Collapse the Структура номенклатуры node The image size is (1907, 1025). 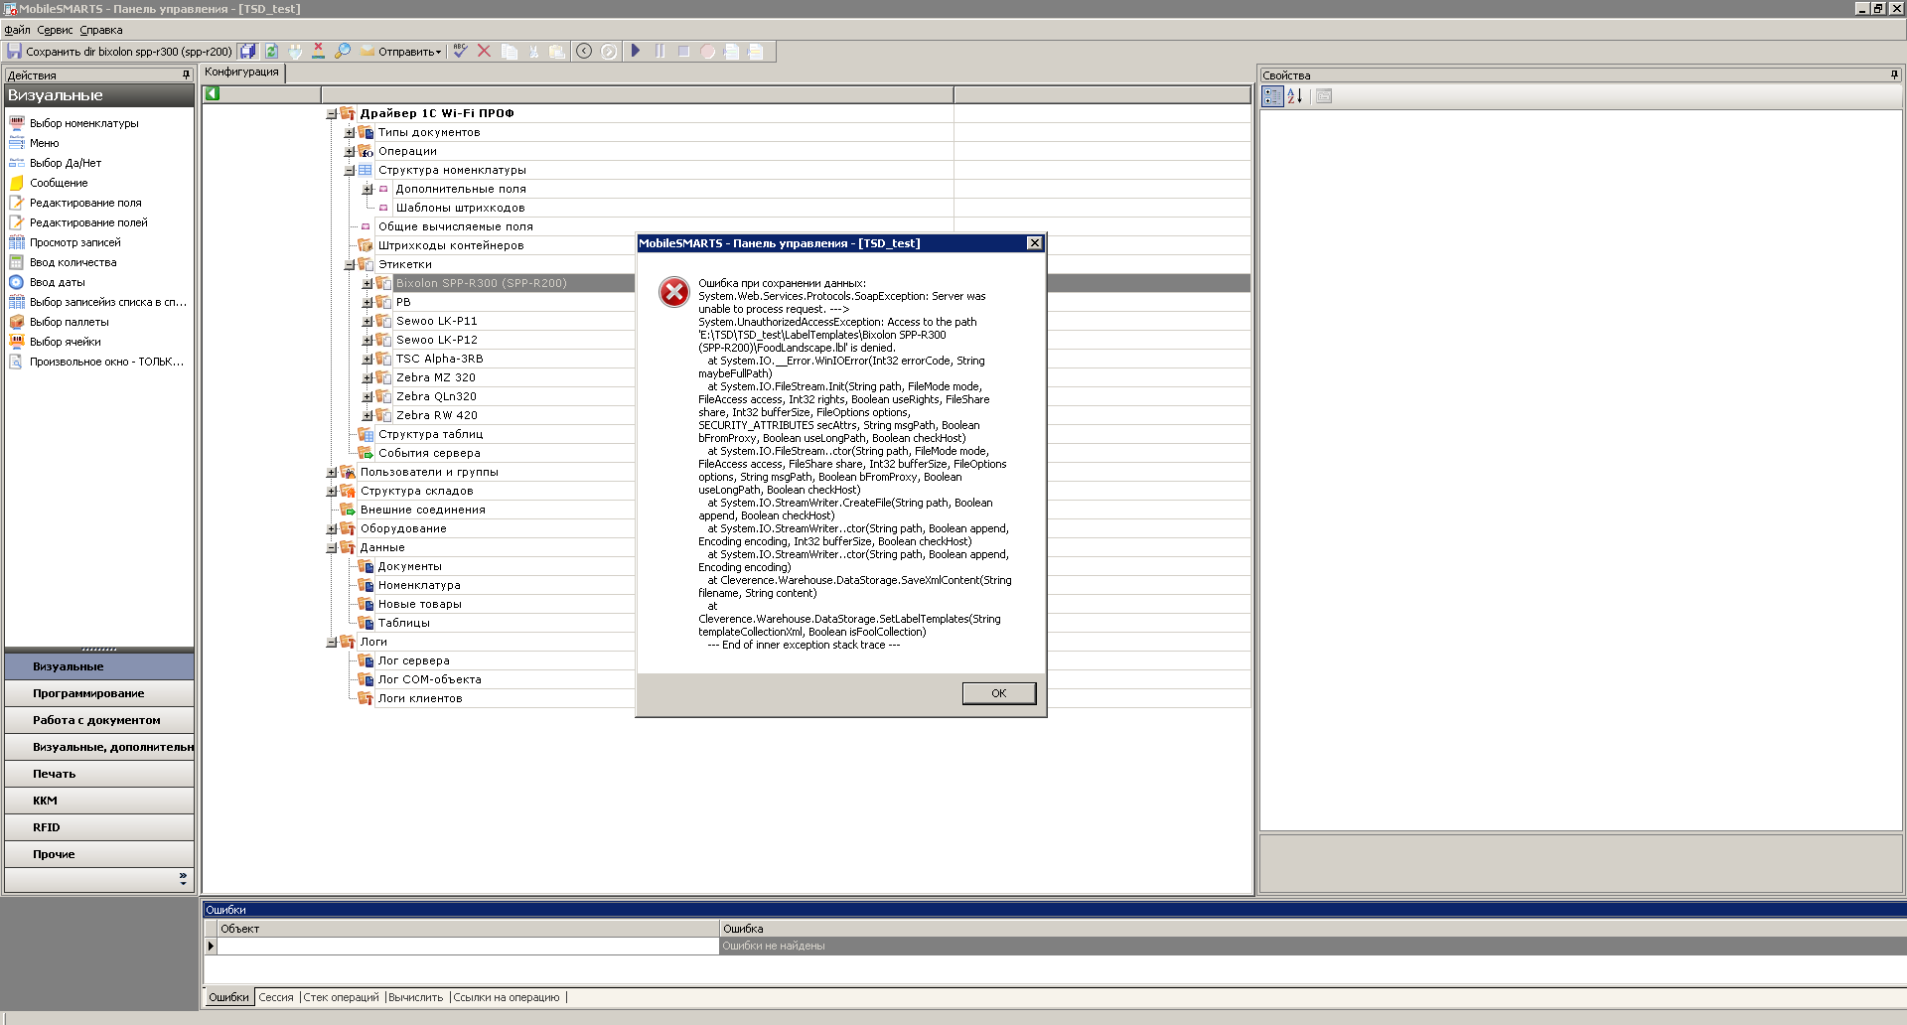coord(349,170)
